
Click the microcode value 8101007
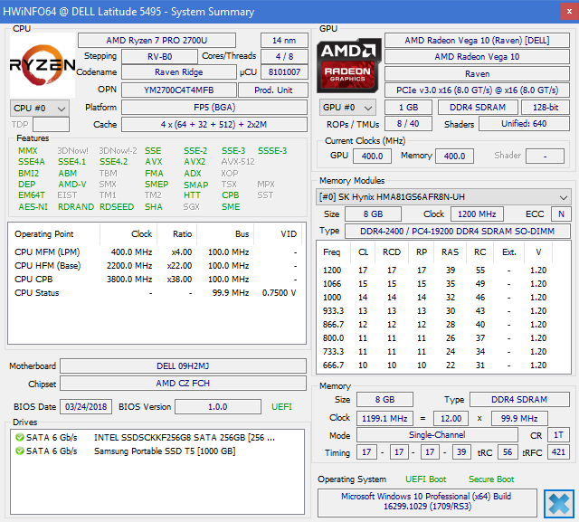(x=284, y=72)
